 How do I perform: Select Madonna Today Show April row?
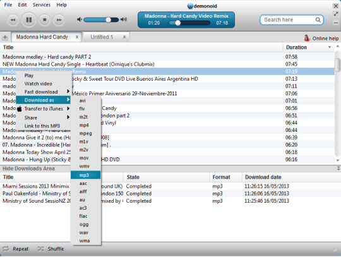tap(167, 152)
